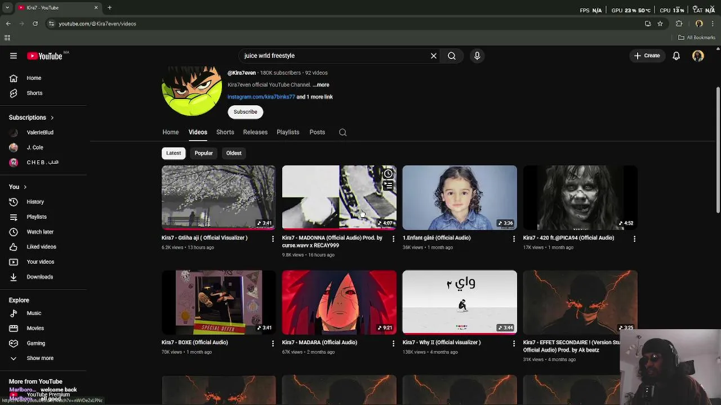721x405 pixels.
Task: Reload the page in the browser
Action: [35, 24]
